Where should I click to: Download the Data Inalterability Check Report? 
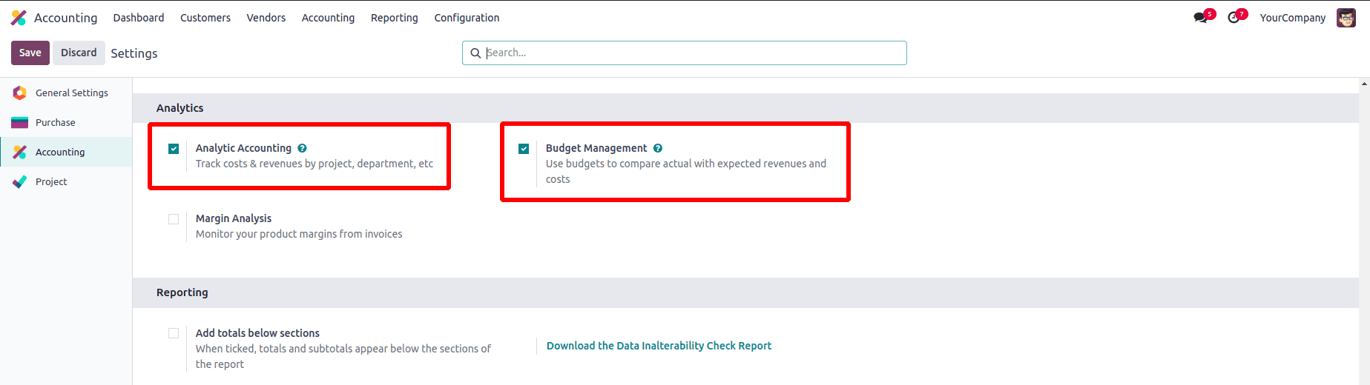[659, 346]
